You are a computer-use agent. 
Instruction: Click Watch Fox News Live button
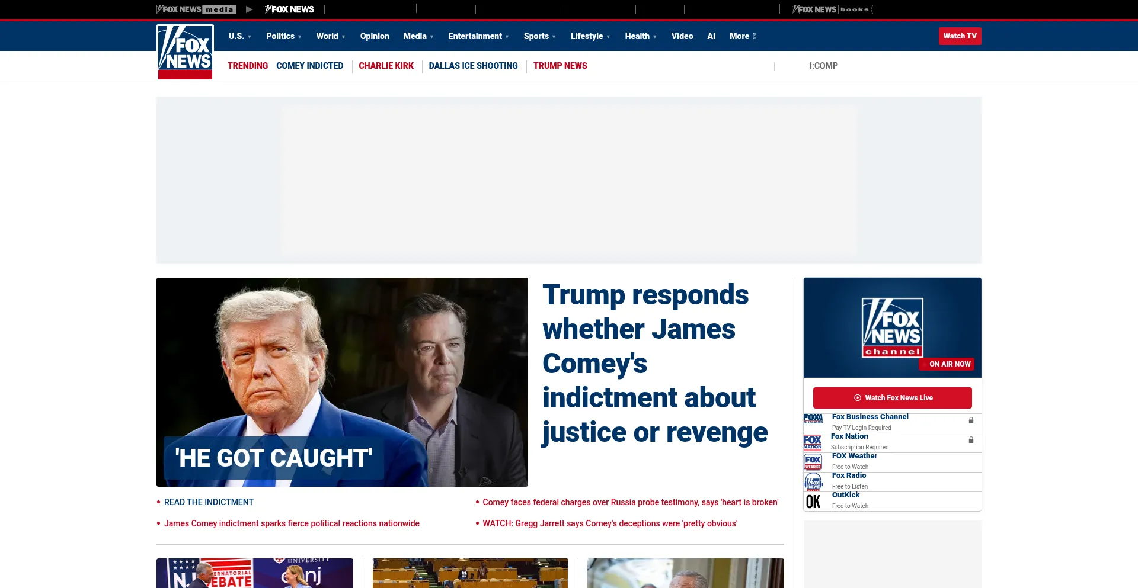(x=893, y=398)
